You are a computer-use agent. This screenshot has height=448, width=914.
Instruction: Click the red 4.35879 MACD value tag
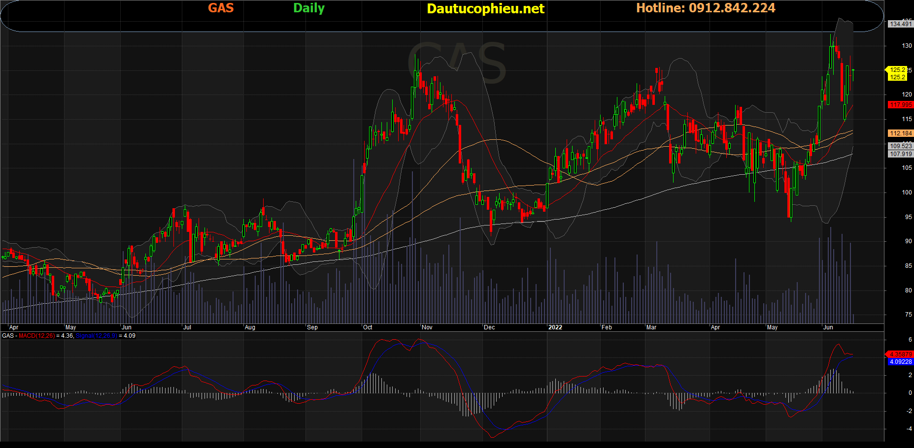click(901, 354)
